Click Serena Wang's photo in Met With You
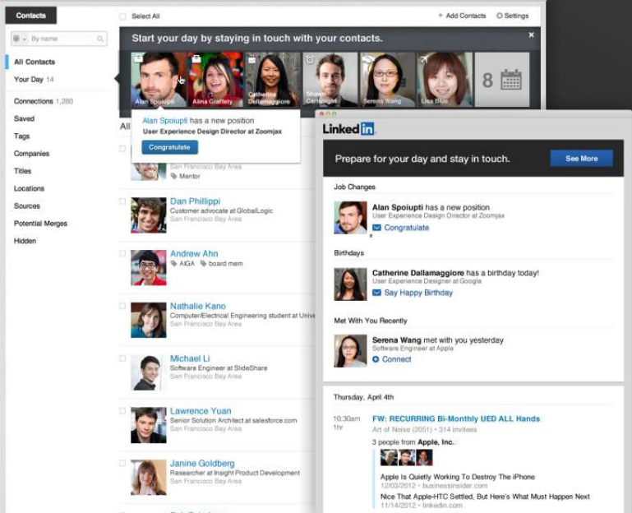 [350, 351]
